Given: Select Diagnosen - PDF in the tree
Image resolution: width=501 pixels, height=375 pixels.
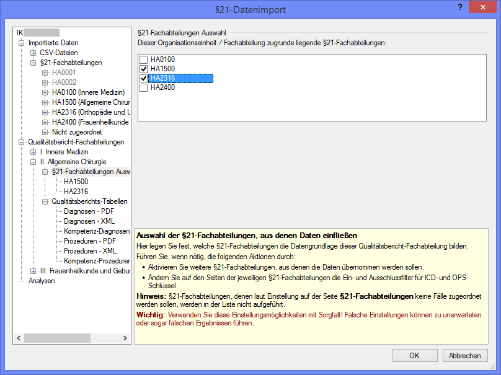Looking at the screenshot, I should click(x=88, y=211).
